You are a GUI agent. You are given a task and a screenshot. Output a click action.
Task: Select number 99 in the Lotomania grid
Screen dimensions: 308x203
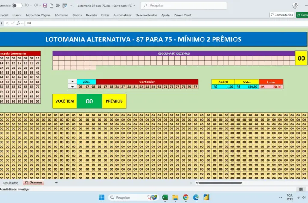point(31,101)
